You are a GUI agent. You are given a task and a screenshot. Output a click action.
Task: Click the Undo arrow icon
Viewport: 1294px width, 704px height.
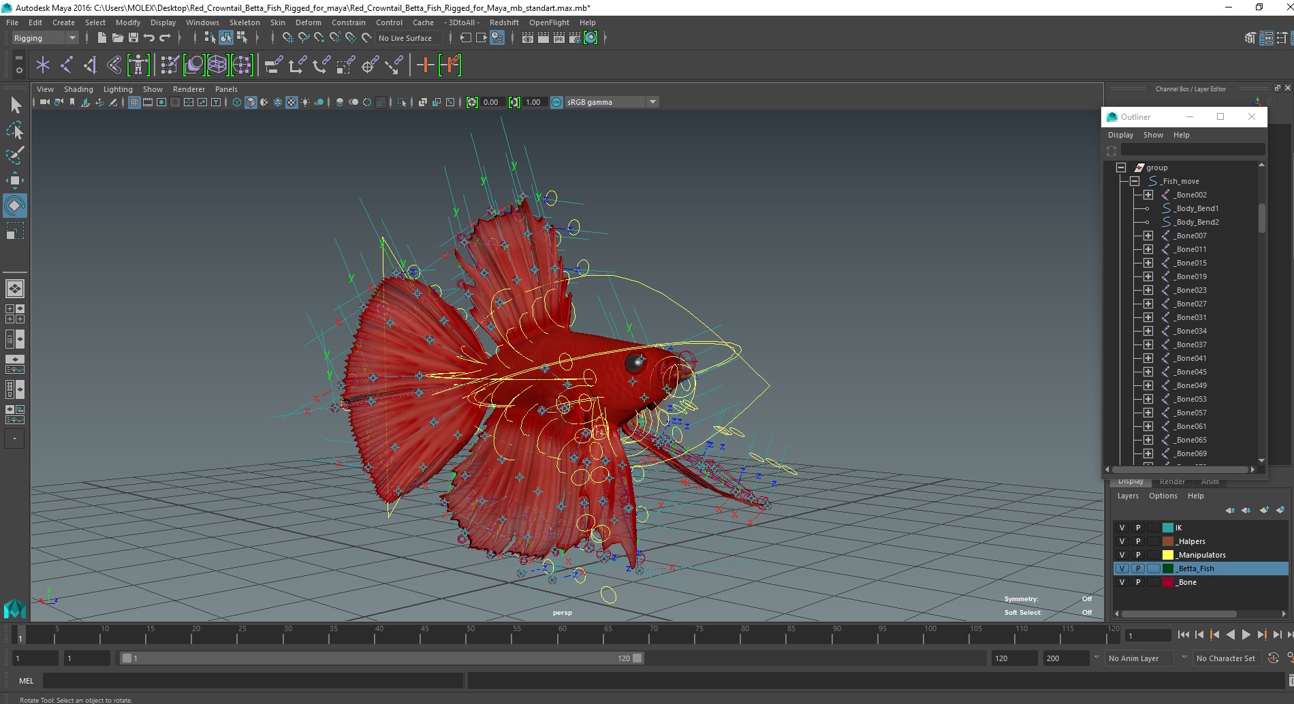[149, 38]
